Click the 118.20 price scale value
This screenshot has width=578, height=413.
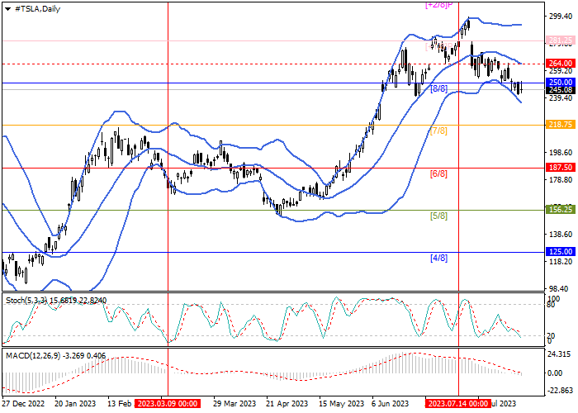(561, 262)
